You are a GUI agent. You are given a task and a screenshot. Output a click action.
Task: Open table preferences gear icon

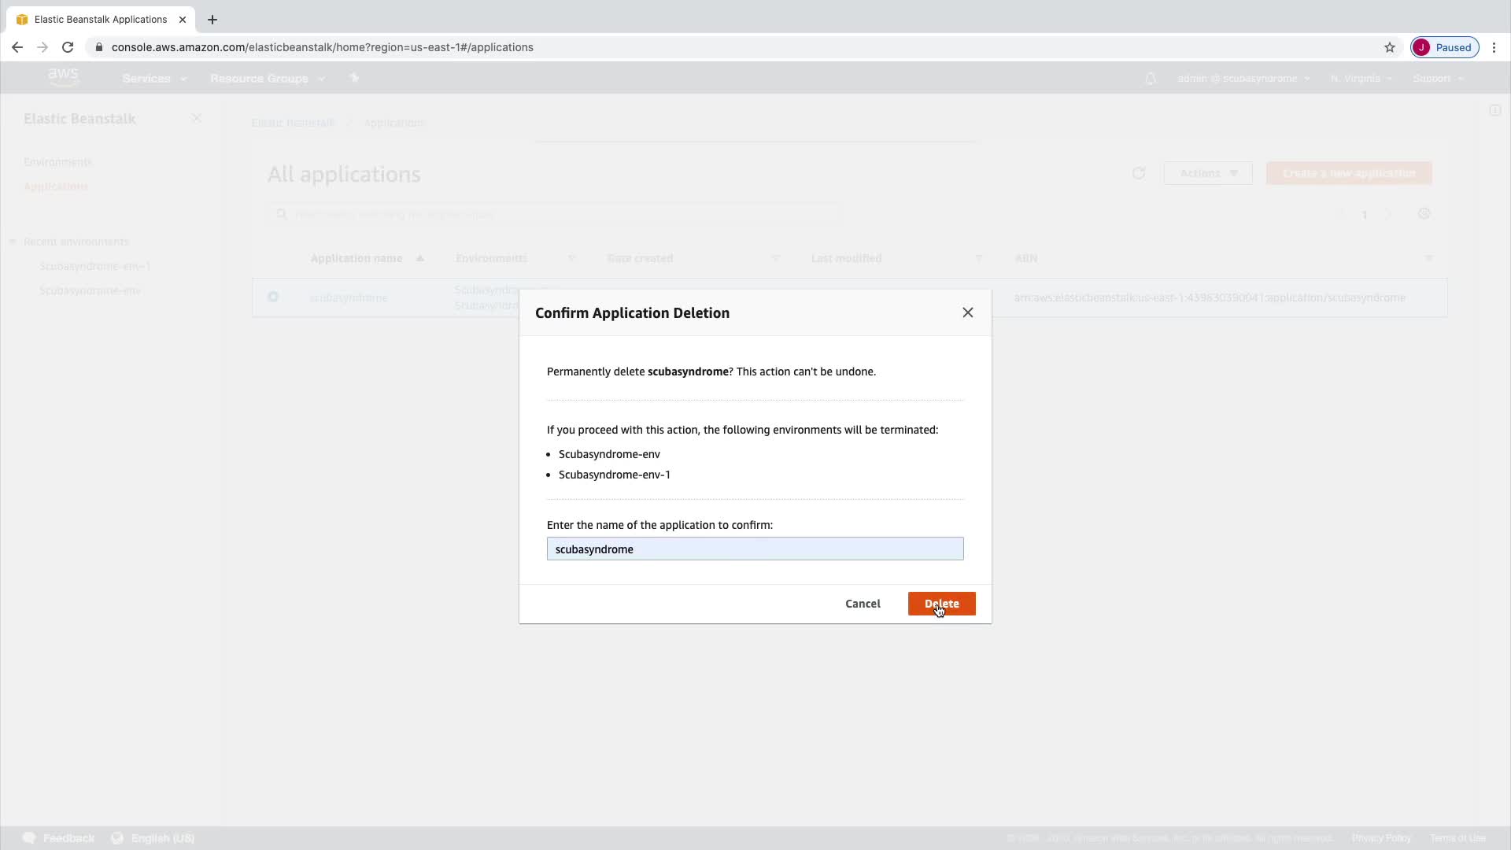[1424, 214]
